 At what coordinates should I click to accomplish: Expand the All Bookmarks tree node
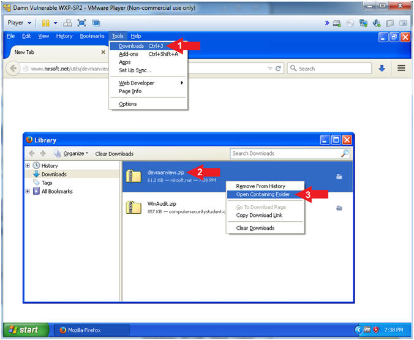(x=28, y=191)
